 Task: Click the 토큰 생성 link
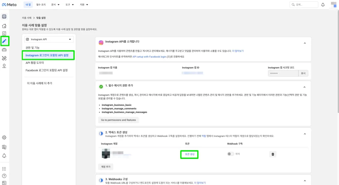click(x=190, y=154)
